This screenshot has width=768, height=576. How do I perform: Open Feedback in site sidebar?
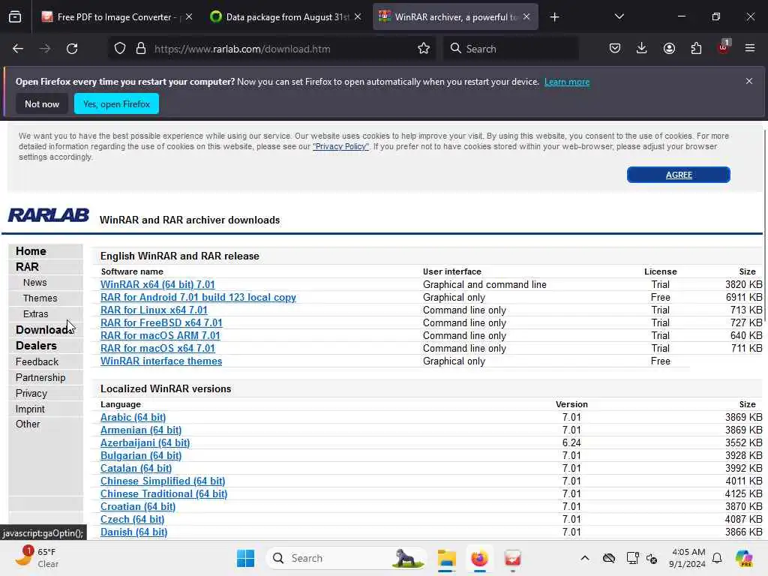37,362
